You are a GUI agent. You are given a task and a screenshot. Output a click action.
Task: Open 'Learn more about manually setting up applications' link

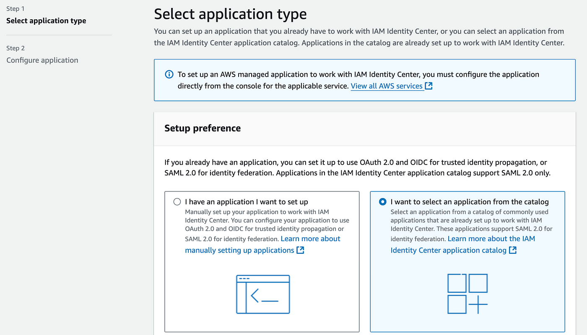(x=262, y=245)
